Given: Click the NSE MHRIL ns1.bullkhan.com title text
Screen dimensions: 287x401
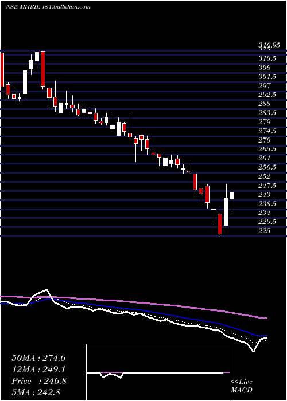Looking at the screenshot, I should pos(48,7).
